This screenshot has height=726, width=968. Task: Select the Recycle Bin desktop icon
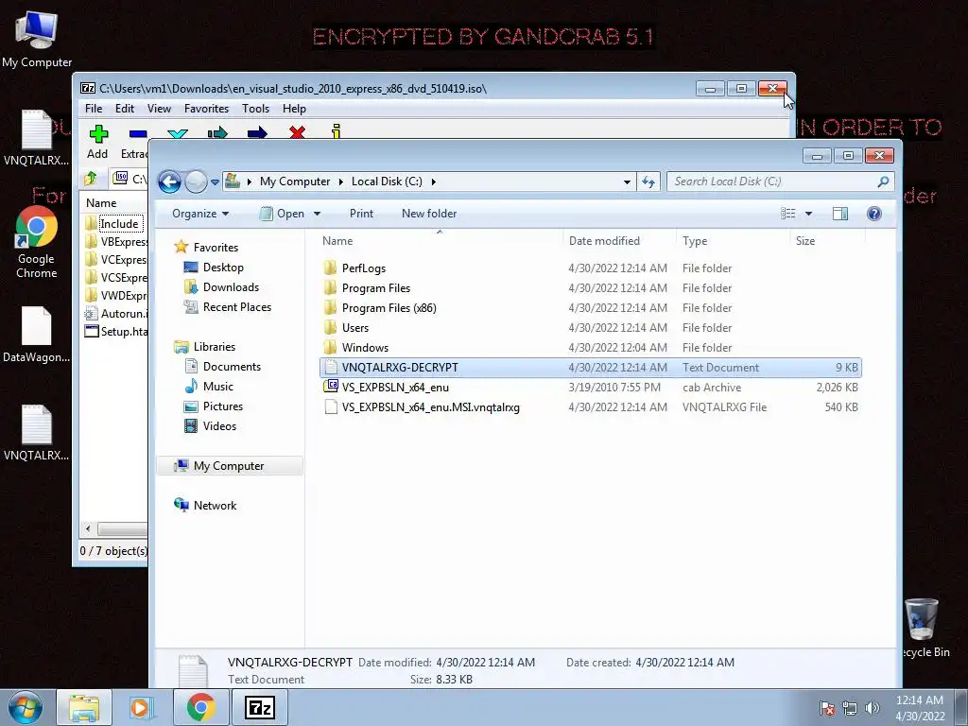coord(922,628)
